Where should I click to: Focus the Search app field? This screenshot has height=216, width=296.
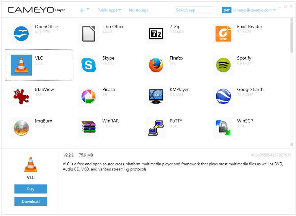[x=194, y=10]
